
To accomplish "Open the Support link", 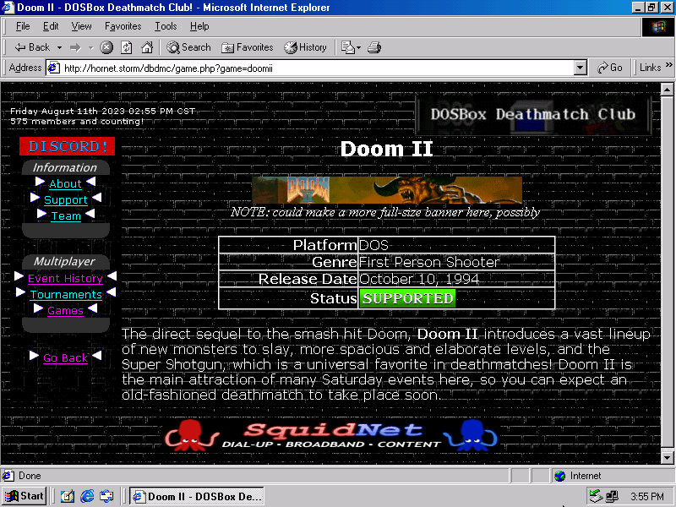I will pyautogui.click(x=66, y=200).
